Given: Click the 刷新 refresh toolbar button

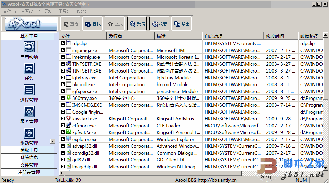Looking at the screenshot, I should coord(159,24).
